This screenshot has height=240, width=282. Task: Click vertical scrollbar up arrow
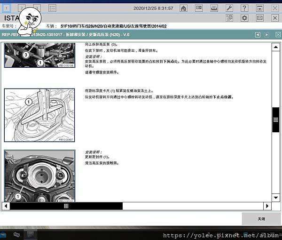click(276, 47)
